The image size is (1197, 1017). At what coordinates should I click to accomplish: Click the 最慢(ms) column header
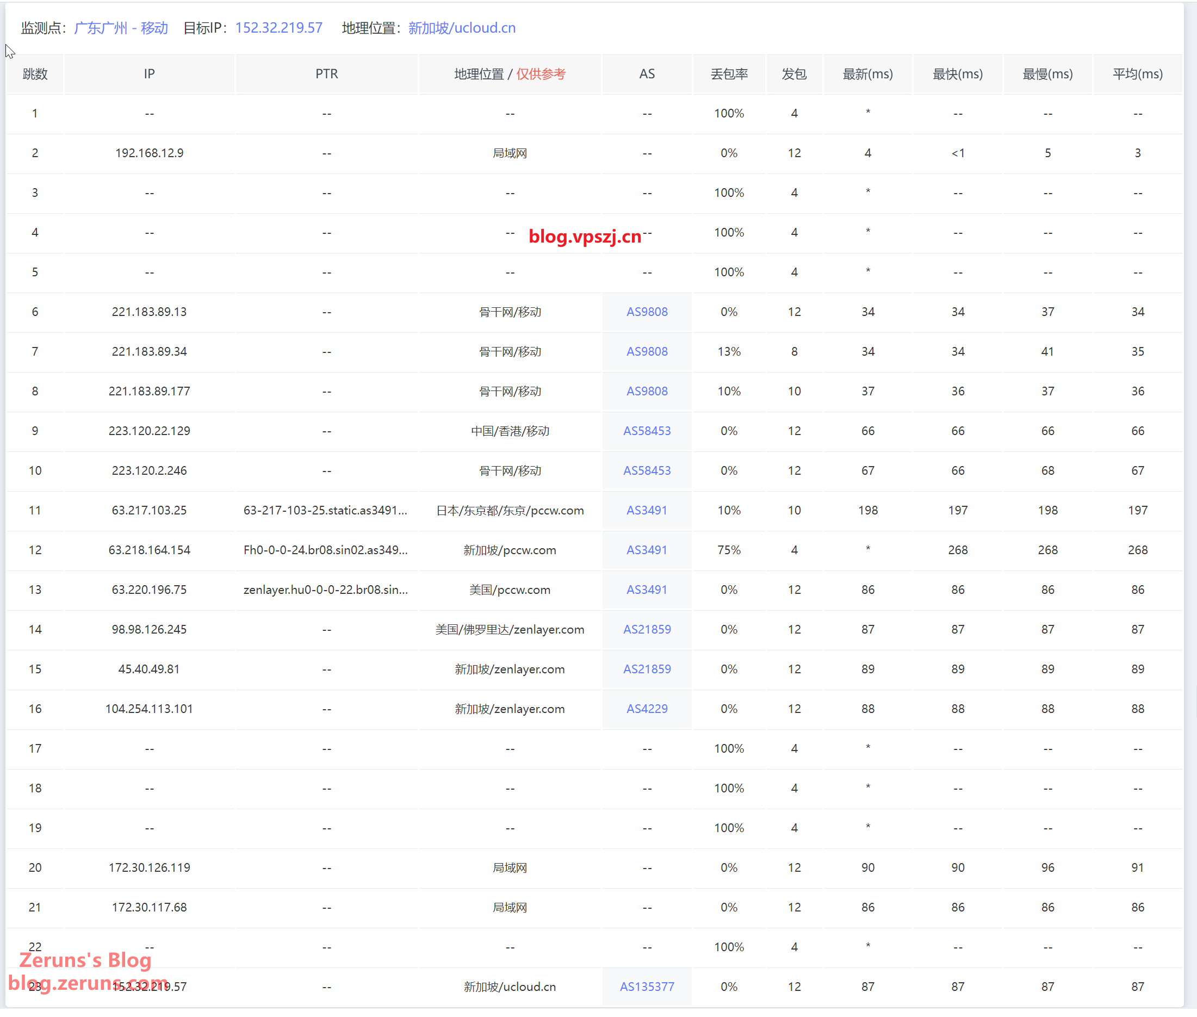[1047, 74]
